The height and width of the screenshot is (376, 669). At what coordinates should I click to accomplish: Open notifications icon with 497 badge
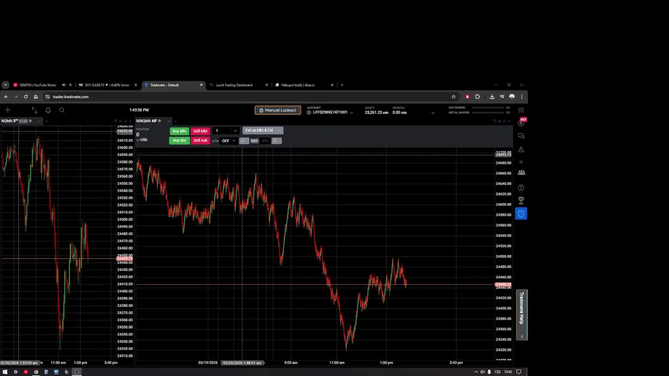point(521,122)
